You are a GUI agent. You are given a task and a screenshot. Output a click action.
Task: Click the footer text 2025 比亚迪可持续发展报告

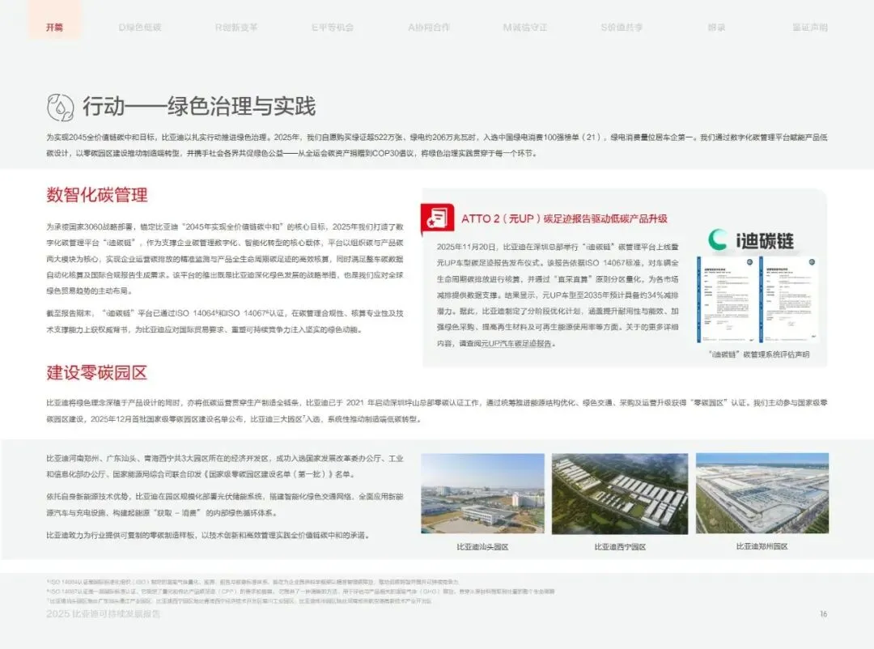[103, 614]
